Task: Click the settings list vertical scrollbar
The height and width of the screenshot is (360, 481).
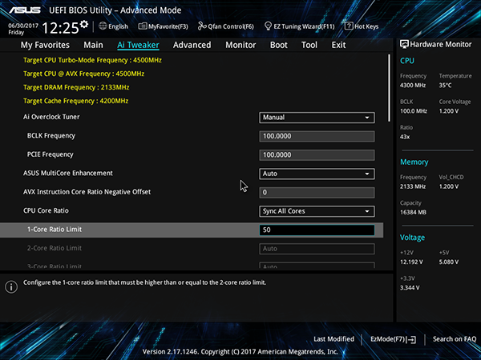Action: (x=390, y=88)
